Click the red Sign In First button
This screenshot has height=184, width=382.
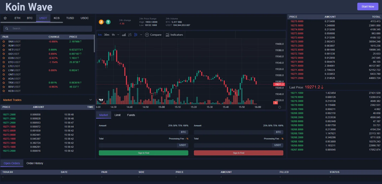(x=239, y=153)
